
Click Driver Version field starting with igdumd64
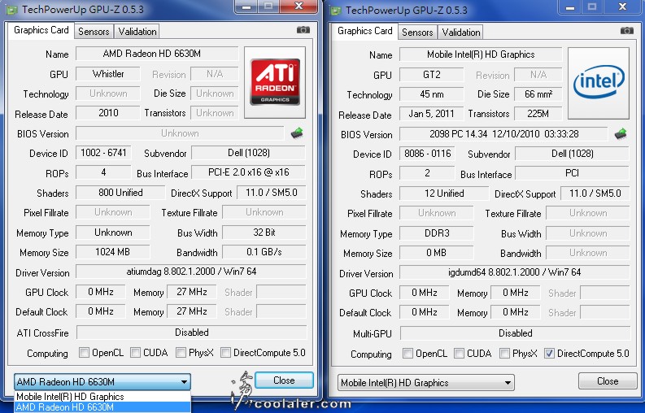pyautogui.click(x=515, y=272)
